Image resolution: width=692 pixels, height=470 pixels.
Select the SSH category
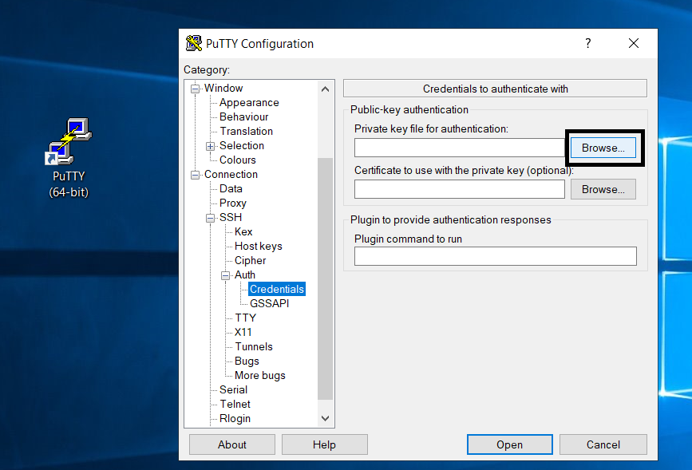coord(231,218)
